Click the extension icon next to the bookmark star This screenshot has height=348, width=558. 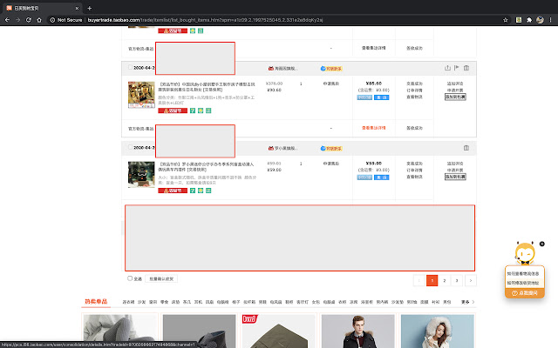point(519,20)
